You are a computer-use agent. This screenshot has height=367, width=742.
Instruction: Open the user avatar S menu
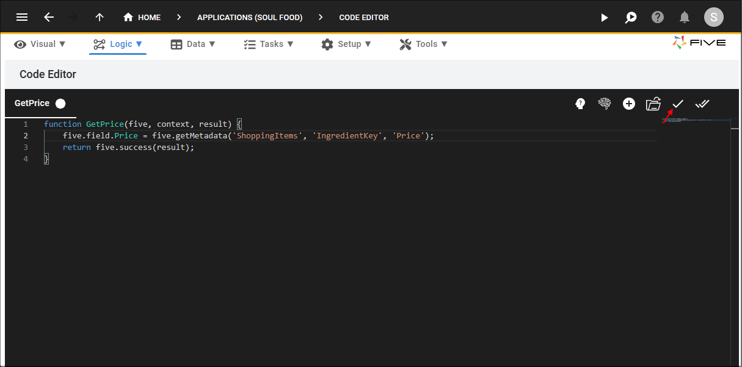(714, 17)
